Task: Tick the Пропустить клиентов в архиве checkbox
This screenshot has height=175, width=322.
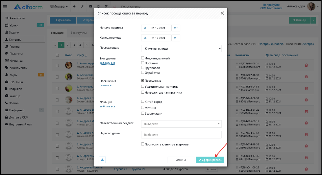Action: point(142,144)
